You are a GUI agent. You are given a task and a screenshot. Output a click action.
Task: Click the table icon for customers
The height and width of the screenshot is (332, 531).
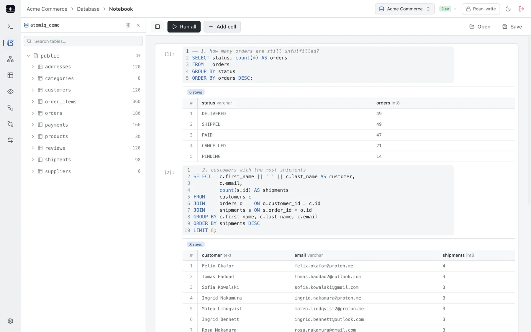pos(40,90)
